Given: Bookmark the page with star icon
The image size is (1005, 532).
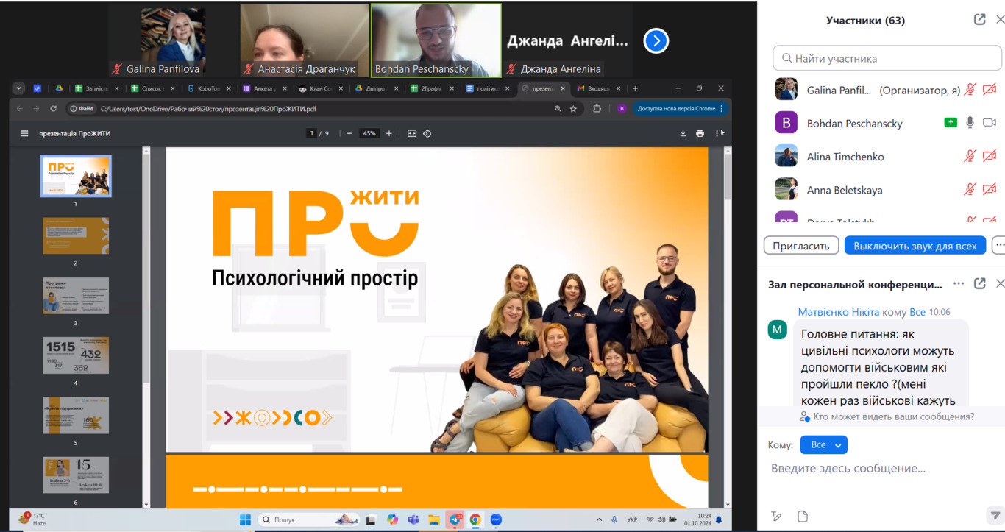Looking at the screenshot, I should (573, 109).
